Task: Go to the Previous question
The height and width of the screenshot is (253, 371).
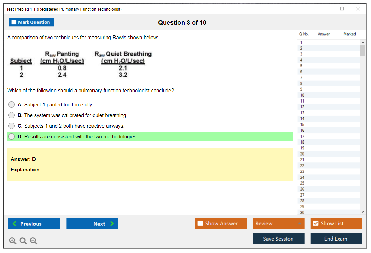Action: [x=34, y=224]
